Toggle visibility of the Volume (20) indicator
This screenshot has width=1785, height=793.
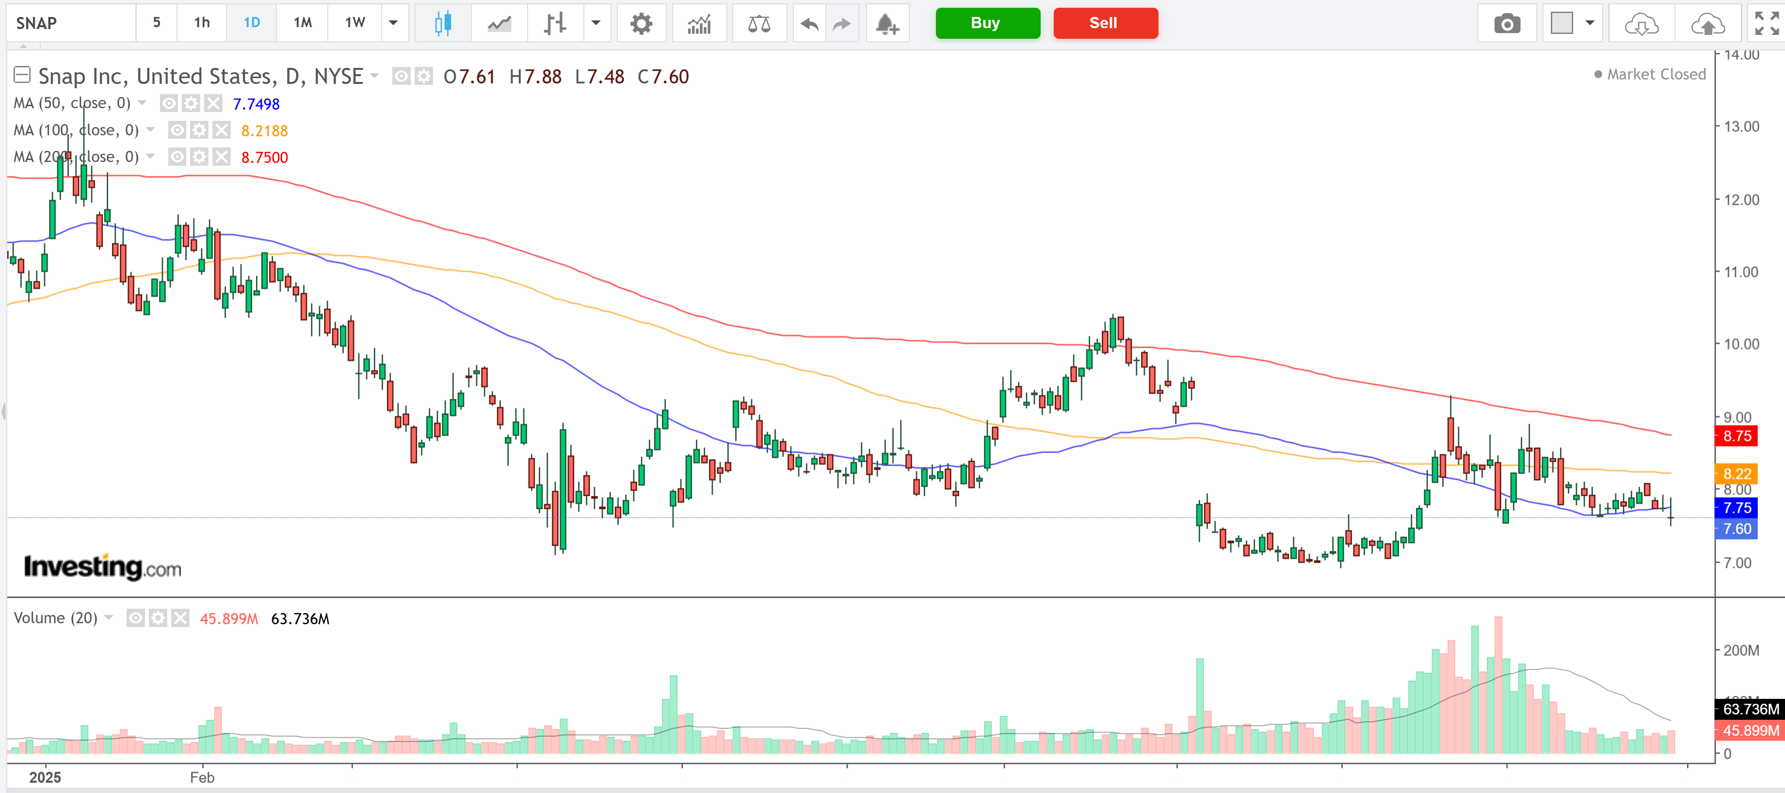coord(136,617)
